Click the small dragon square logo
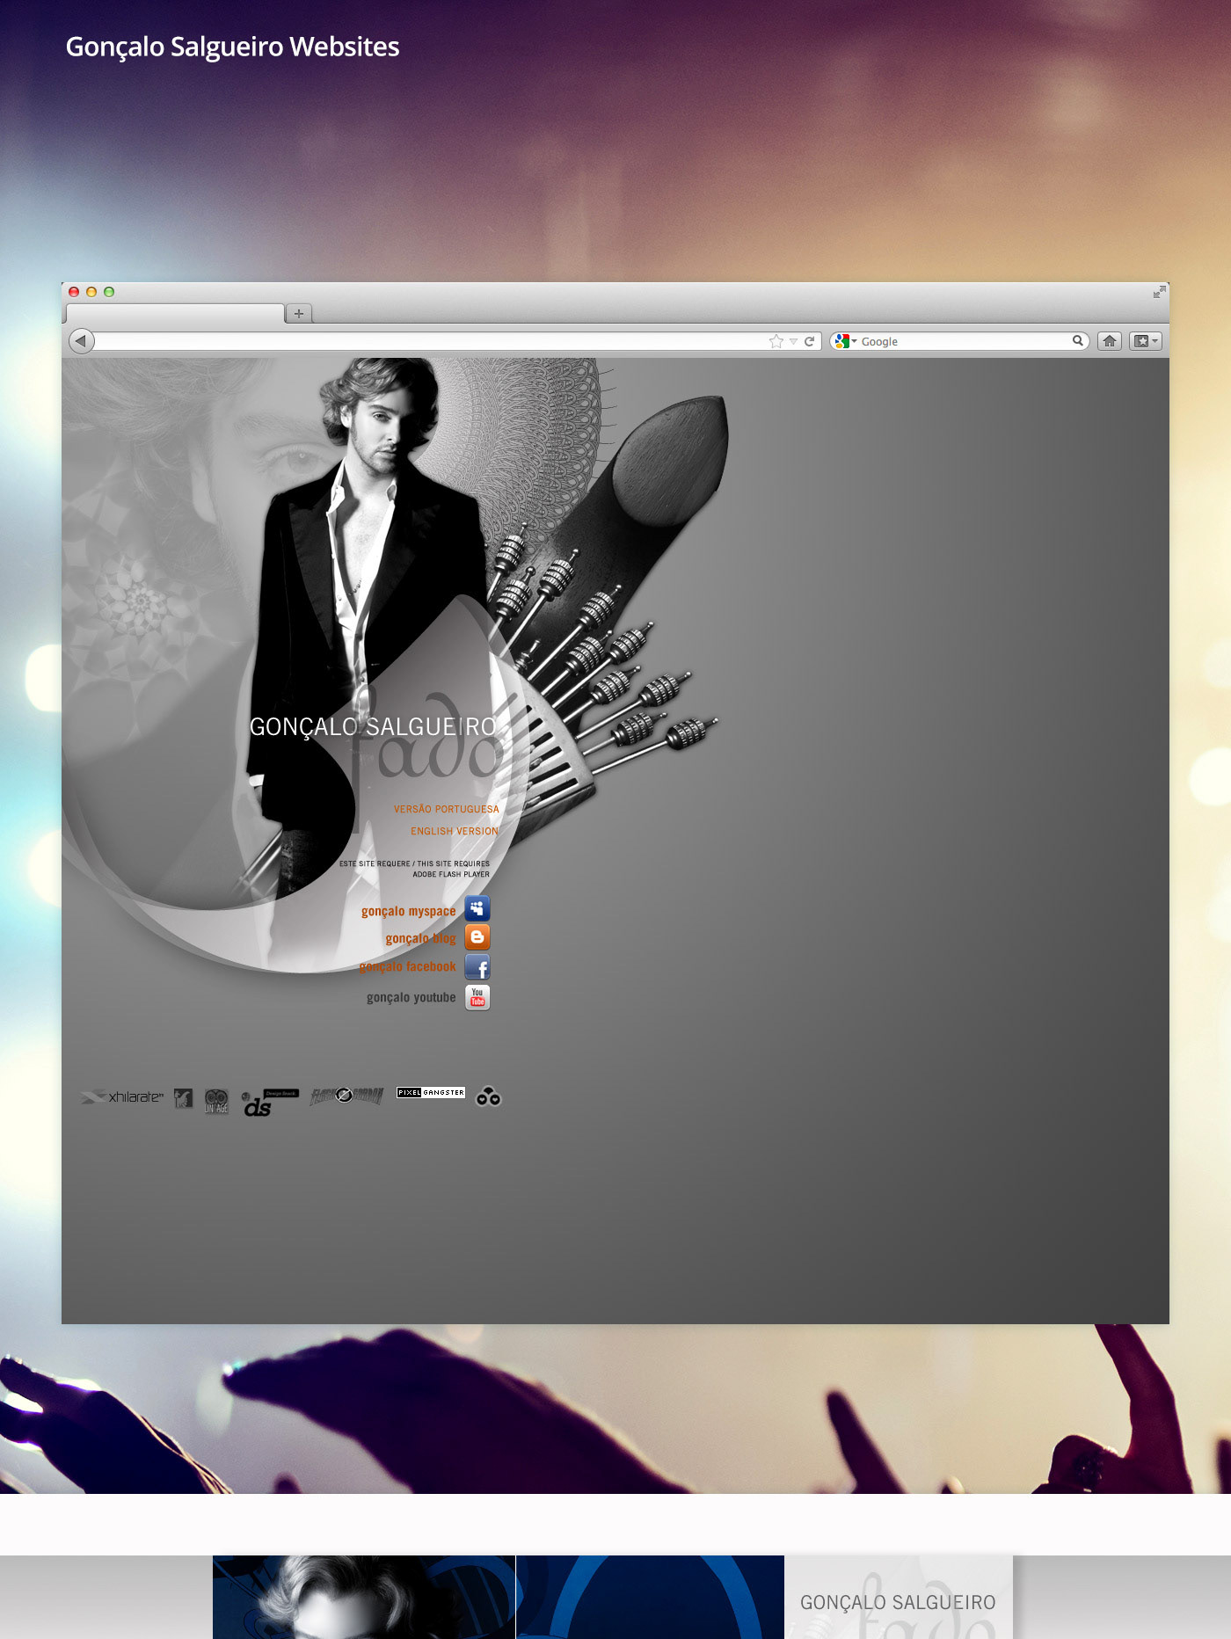 (x=183, y=1097)
